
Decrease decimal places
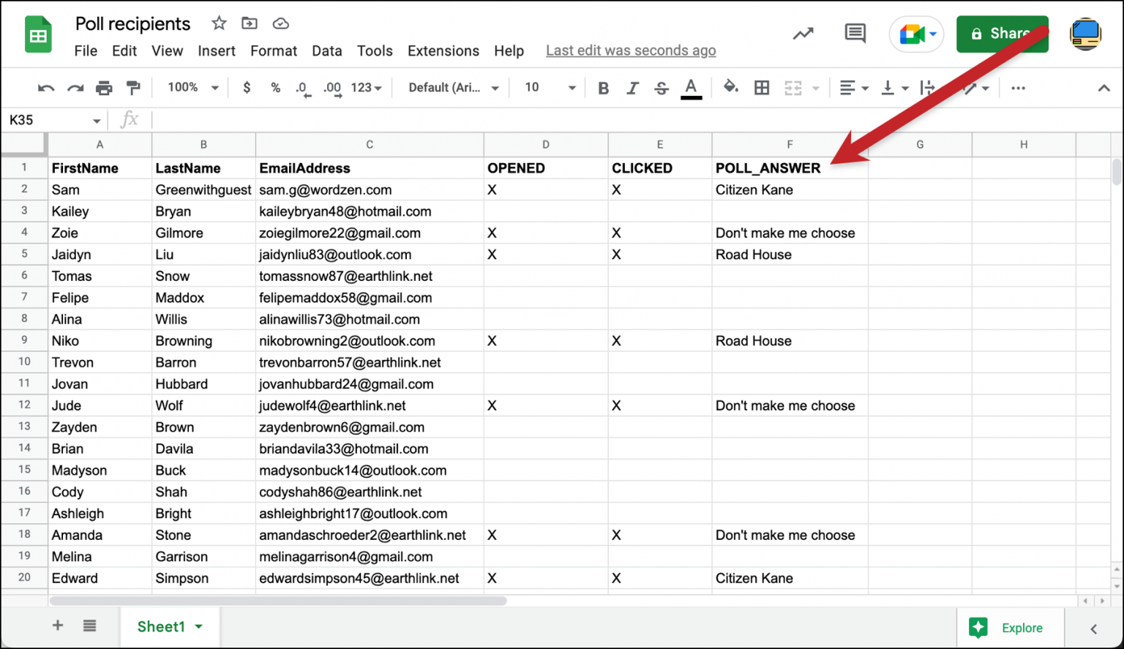tap(302, 87)
